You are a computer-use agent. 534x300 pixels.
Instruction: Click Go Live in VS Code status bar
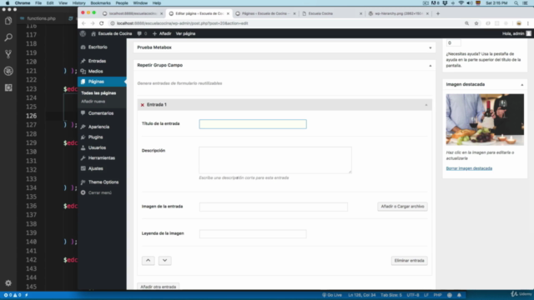[332, 295]
